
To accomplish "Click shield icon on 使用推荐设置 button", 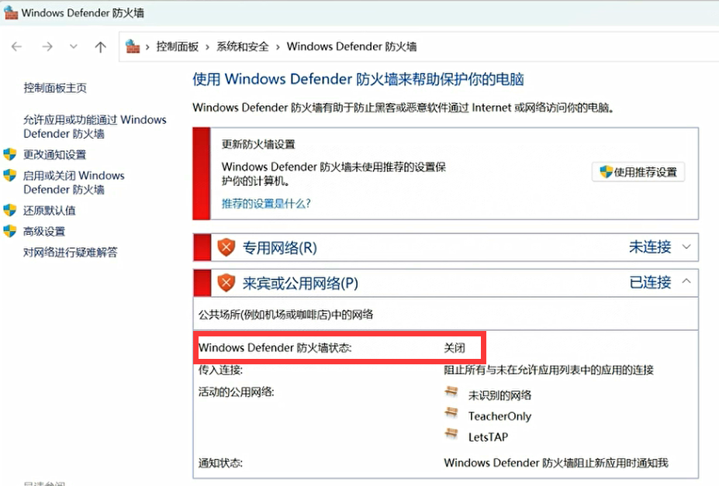I will click(606, 172).
